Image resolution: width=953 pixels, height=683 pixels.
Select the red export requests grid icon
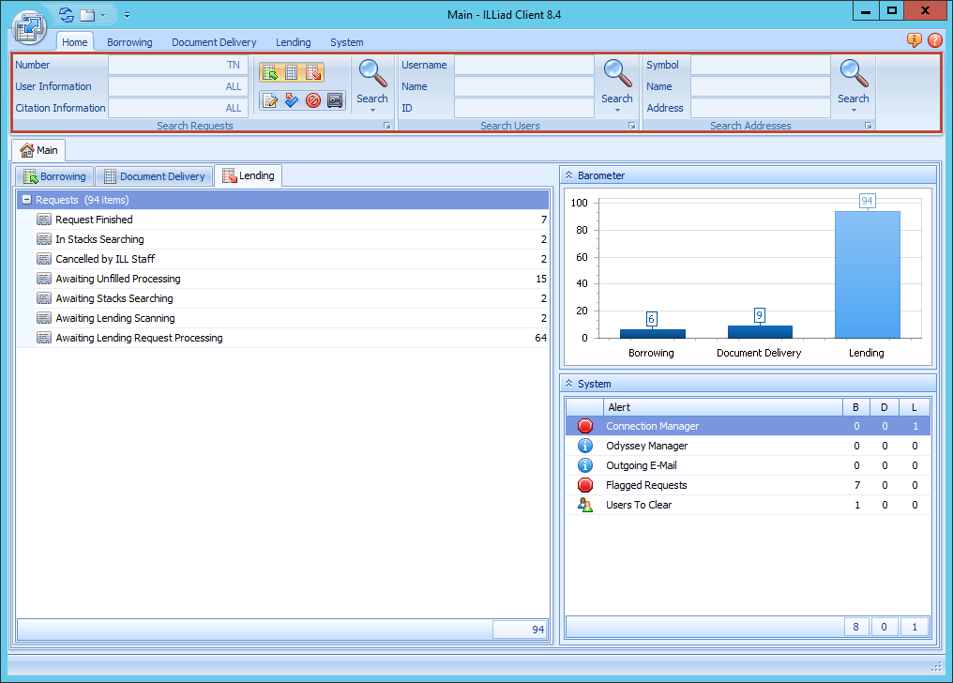click(312, 72)
